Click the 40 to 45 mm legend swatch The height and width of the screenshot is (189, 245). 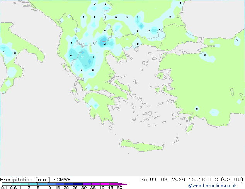[x=105, y=184]
